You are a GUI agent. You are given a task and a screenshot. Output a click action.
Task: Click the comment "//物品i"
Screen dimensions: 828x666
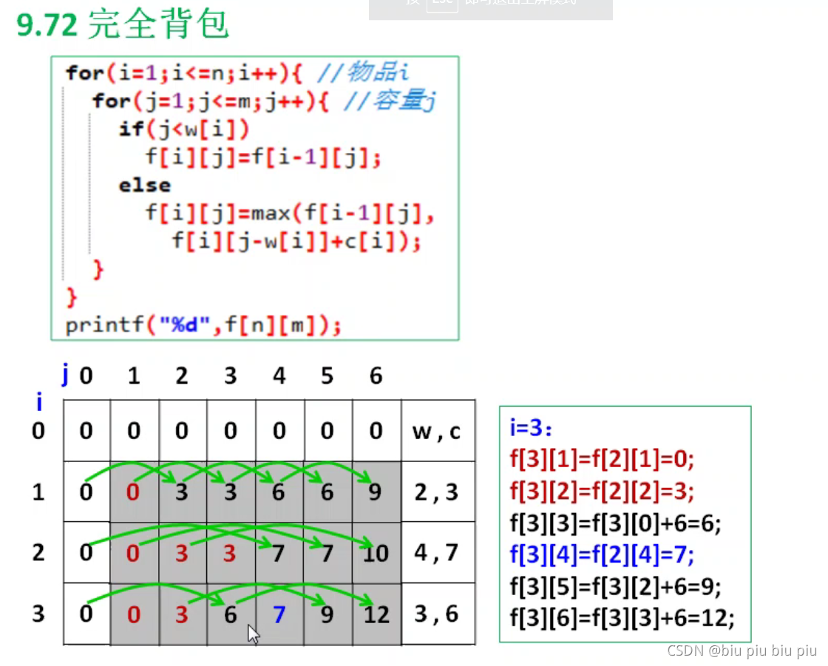(x=363, y=72)
